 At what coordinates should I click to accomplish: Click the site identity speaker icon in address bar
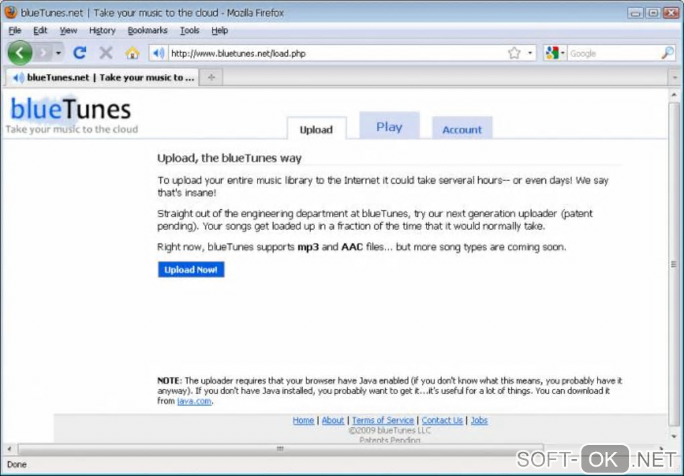[x=158, y=53]
